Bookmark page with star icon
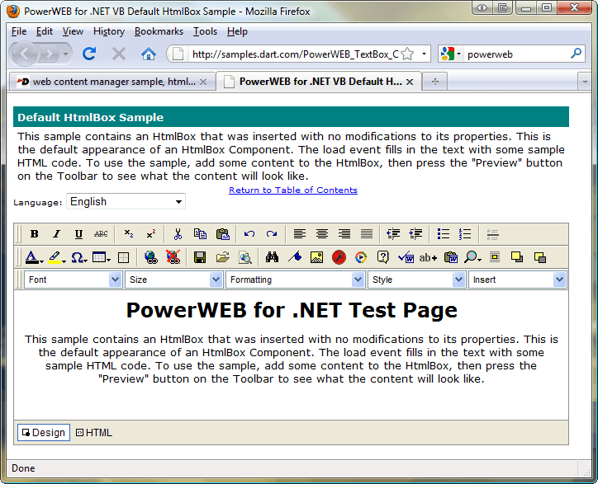The height and width of the screenshot is (484, 598). pyautogui.click(x=408, y=54)
